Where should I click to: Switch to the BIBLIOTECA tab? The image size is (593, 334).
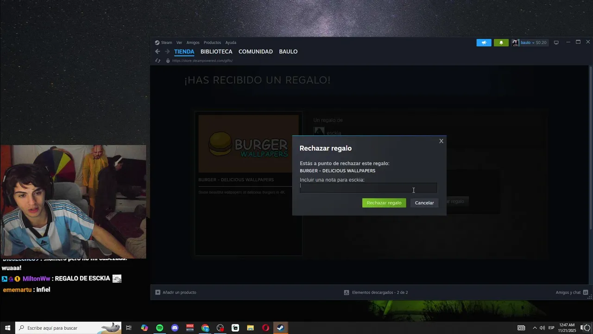click(x=216, y=51)
